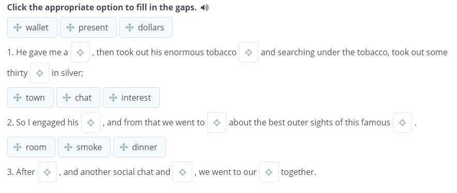Select the 'chat' word option
Screen dimensions: 457x193
78,98
